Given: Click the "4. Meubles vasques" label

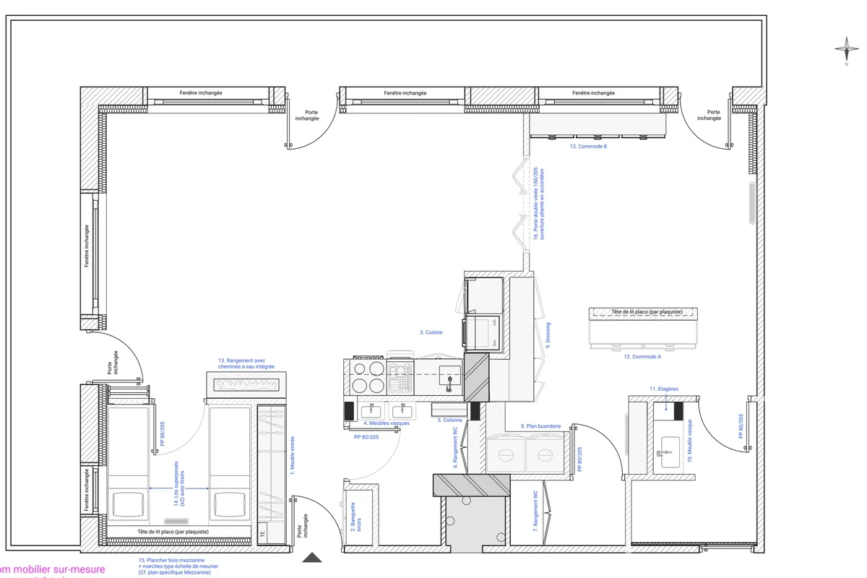Looking at the screenshot, I should coord(387,423).
